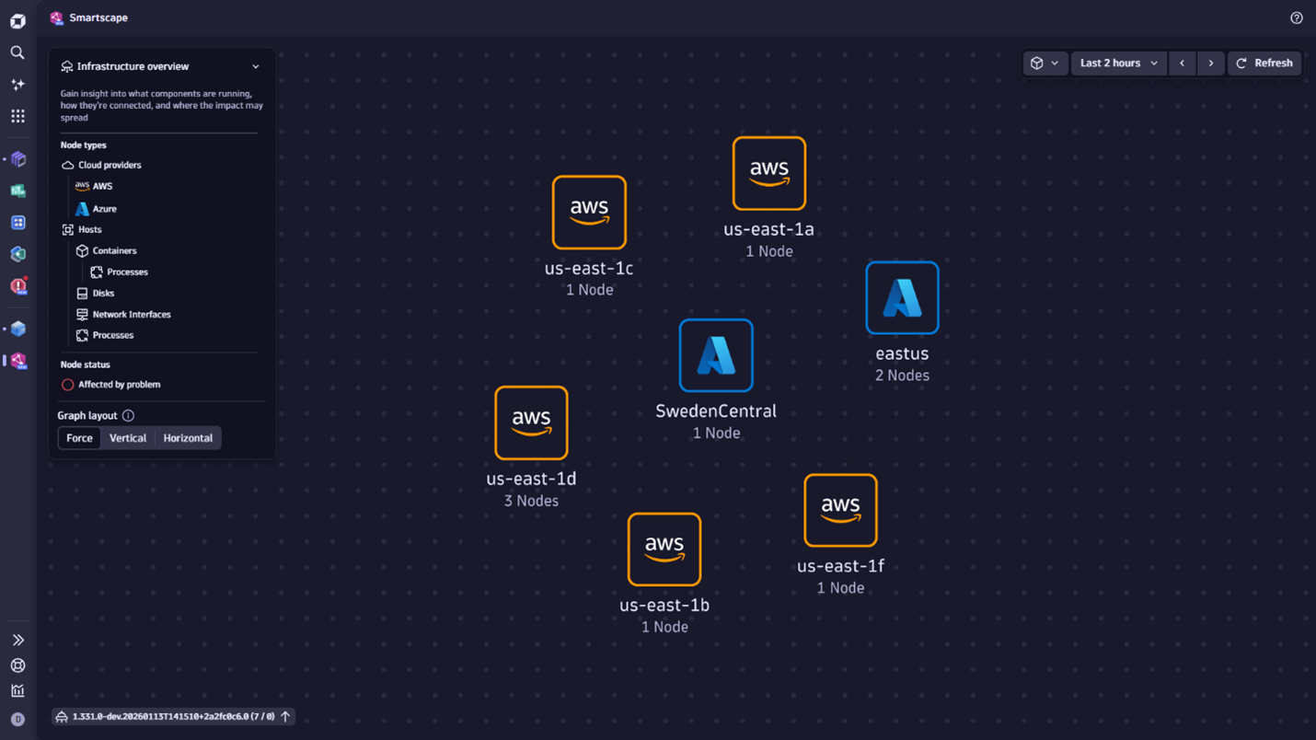Open the version build info in the status bar

coord(171,715)
